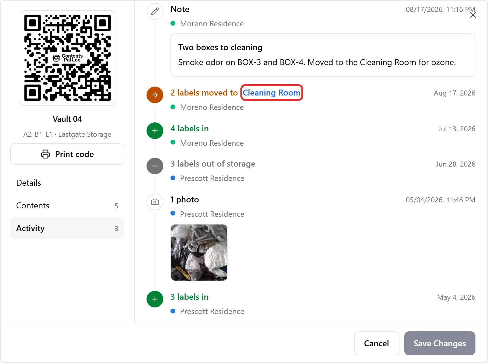Viewport: 488px width, 363px height.
Task: Click 'Moreno Residence' under labels moved entry
Action: pos(212,107)
